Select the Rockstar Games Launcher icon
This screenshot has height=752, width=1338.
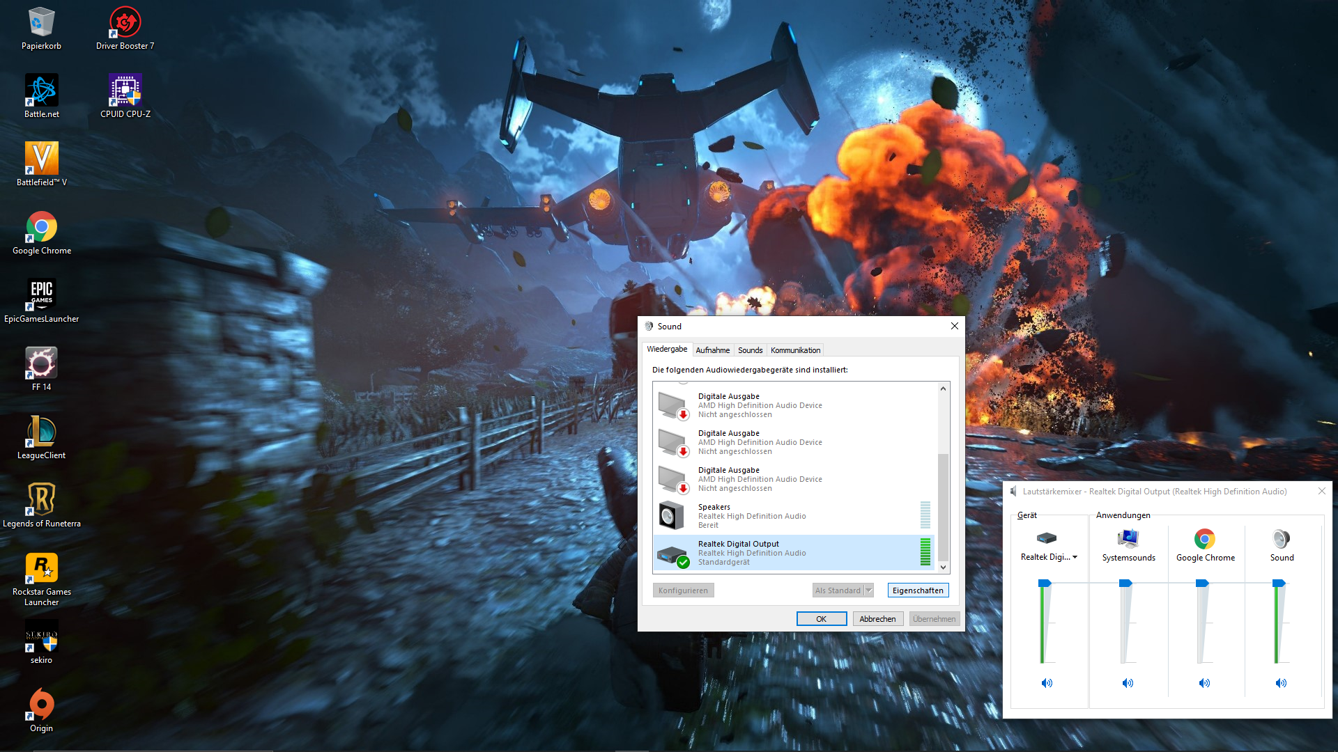41,568
